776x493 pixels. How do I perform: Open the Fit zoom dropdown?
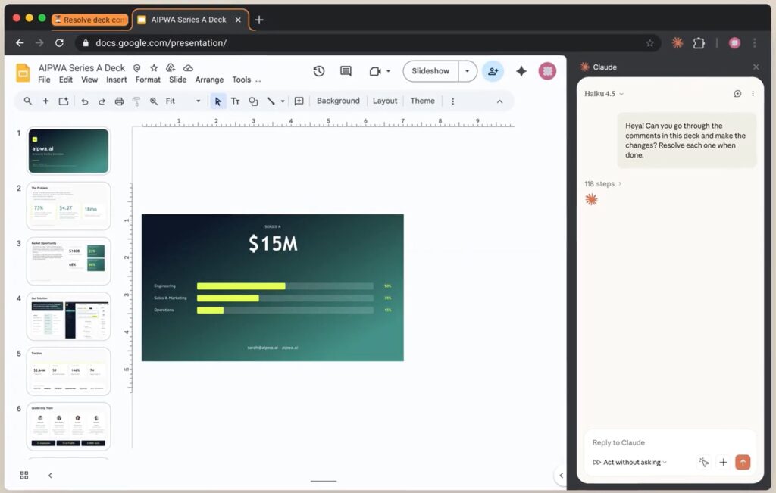tap(183, 101)
